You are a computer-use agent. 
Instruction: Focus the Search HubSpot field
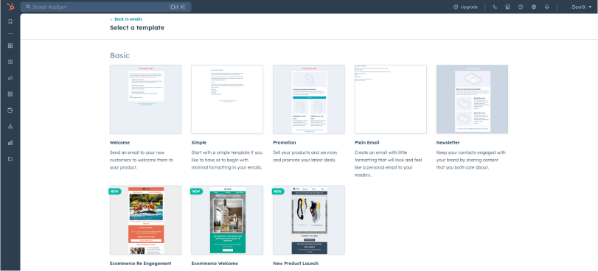pos(106,7)
